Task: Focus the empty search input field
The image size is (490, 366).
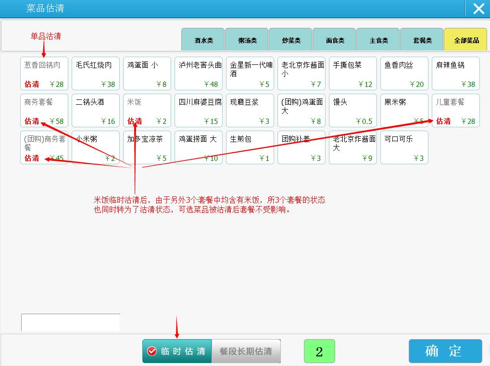Action: (x=71, y=322)
